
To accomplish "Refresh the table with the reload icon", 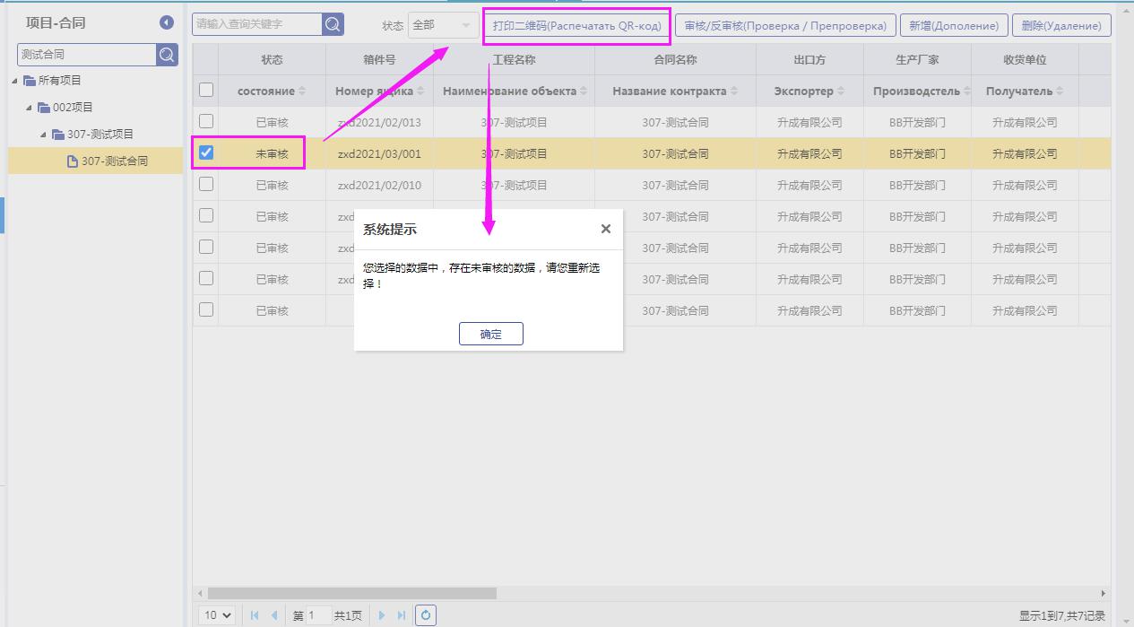I will click(x=426, y=615).
